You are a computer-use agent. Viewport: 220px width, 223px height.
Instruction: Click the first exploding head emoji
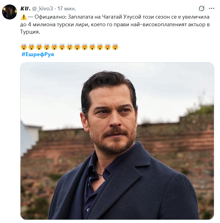24,47
